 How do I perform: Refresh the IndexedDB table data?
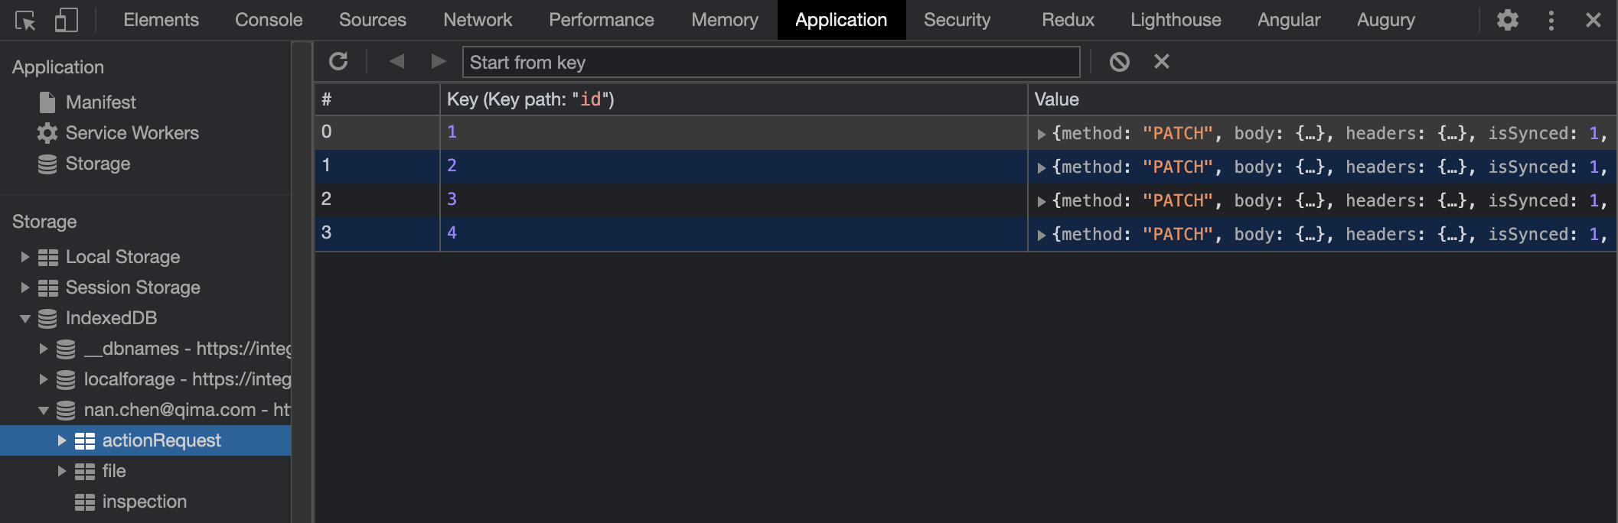click(338, 61)
